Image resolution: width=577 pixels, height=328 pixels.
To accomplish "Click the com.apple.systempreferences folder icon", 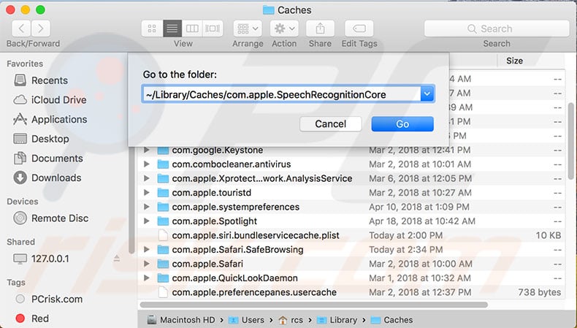I will [163, 207].
